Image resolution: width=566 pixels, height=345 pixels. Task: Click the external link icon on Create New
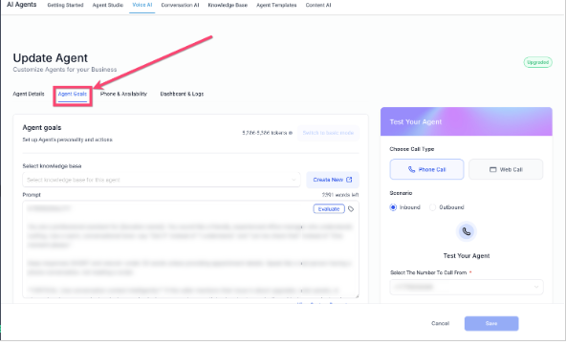(349, 180)
